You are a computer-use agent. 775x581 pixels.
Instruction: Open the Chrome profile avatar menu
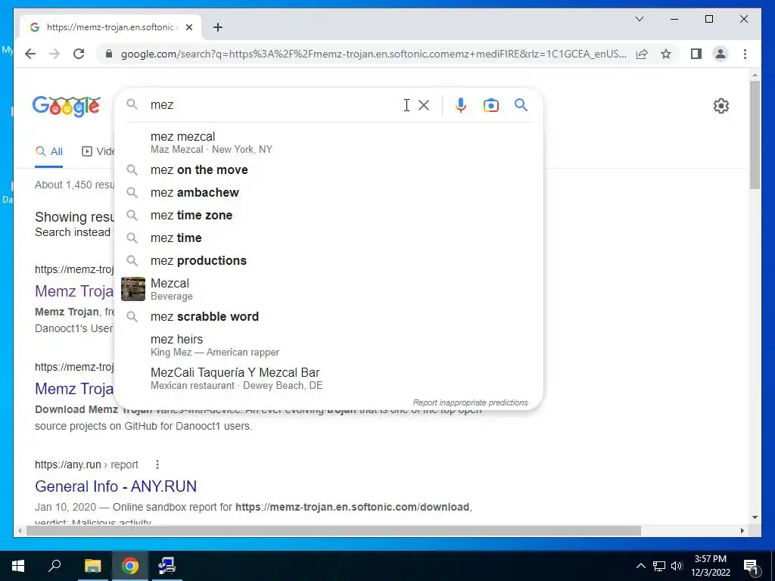[721, 54]
